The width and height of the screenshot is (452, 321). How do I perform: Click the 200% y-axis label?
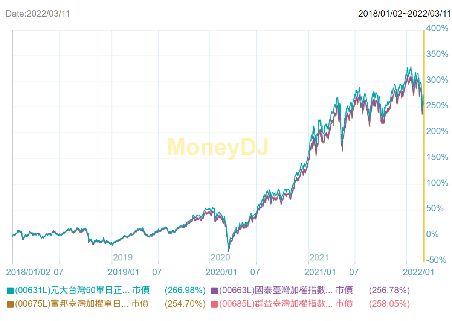click(x=437, y=131)
